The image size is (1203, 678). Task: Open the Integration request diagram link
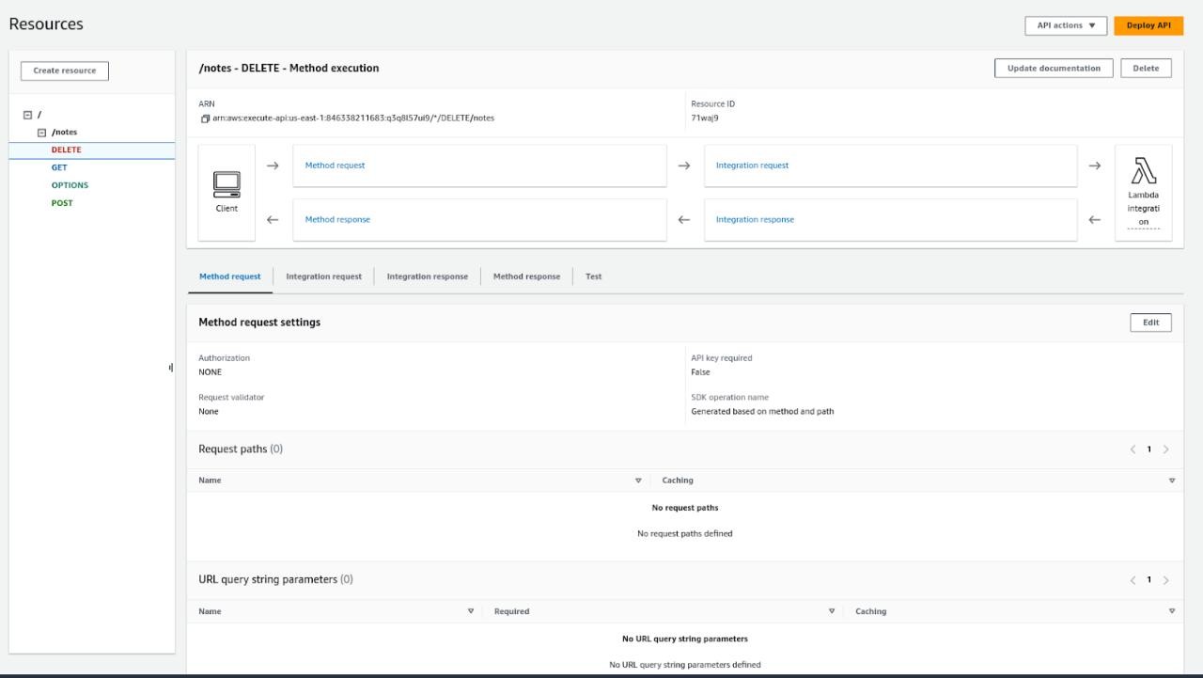coord(752,166)
